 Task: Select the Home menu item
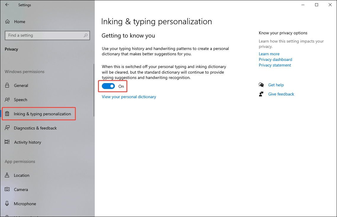pos(20,22)
